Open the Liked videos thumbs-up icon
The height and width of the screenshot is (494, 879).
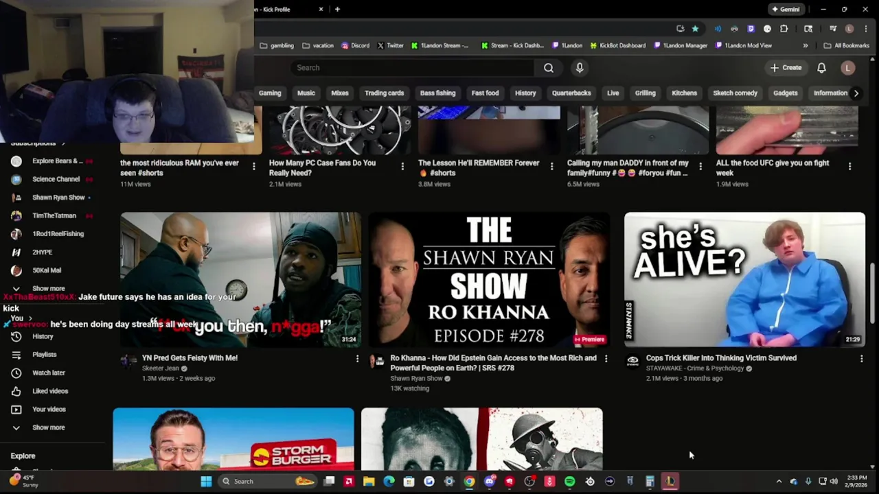16,391
